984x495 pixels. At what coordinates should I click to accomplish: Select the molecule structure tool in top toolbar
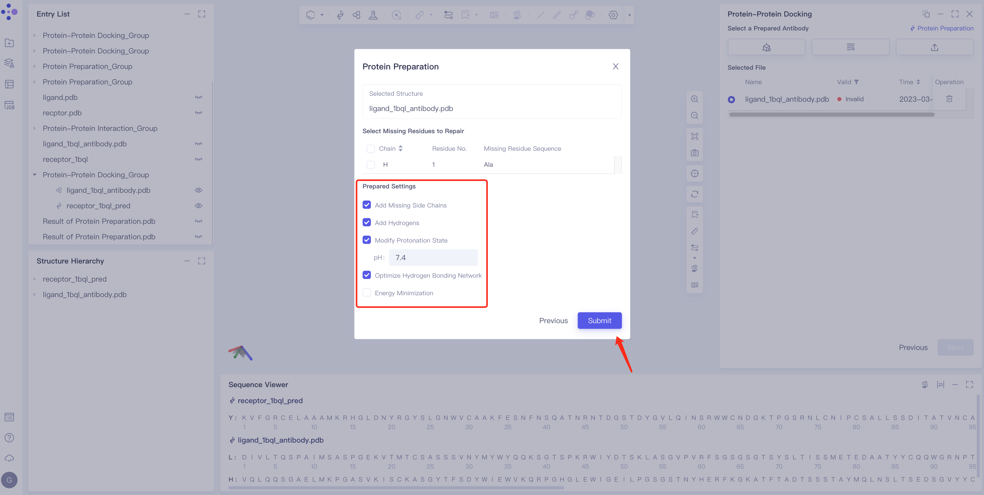(x=356, y=15)
